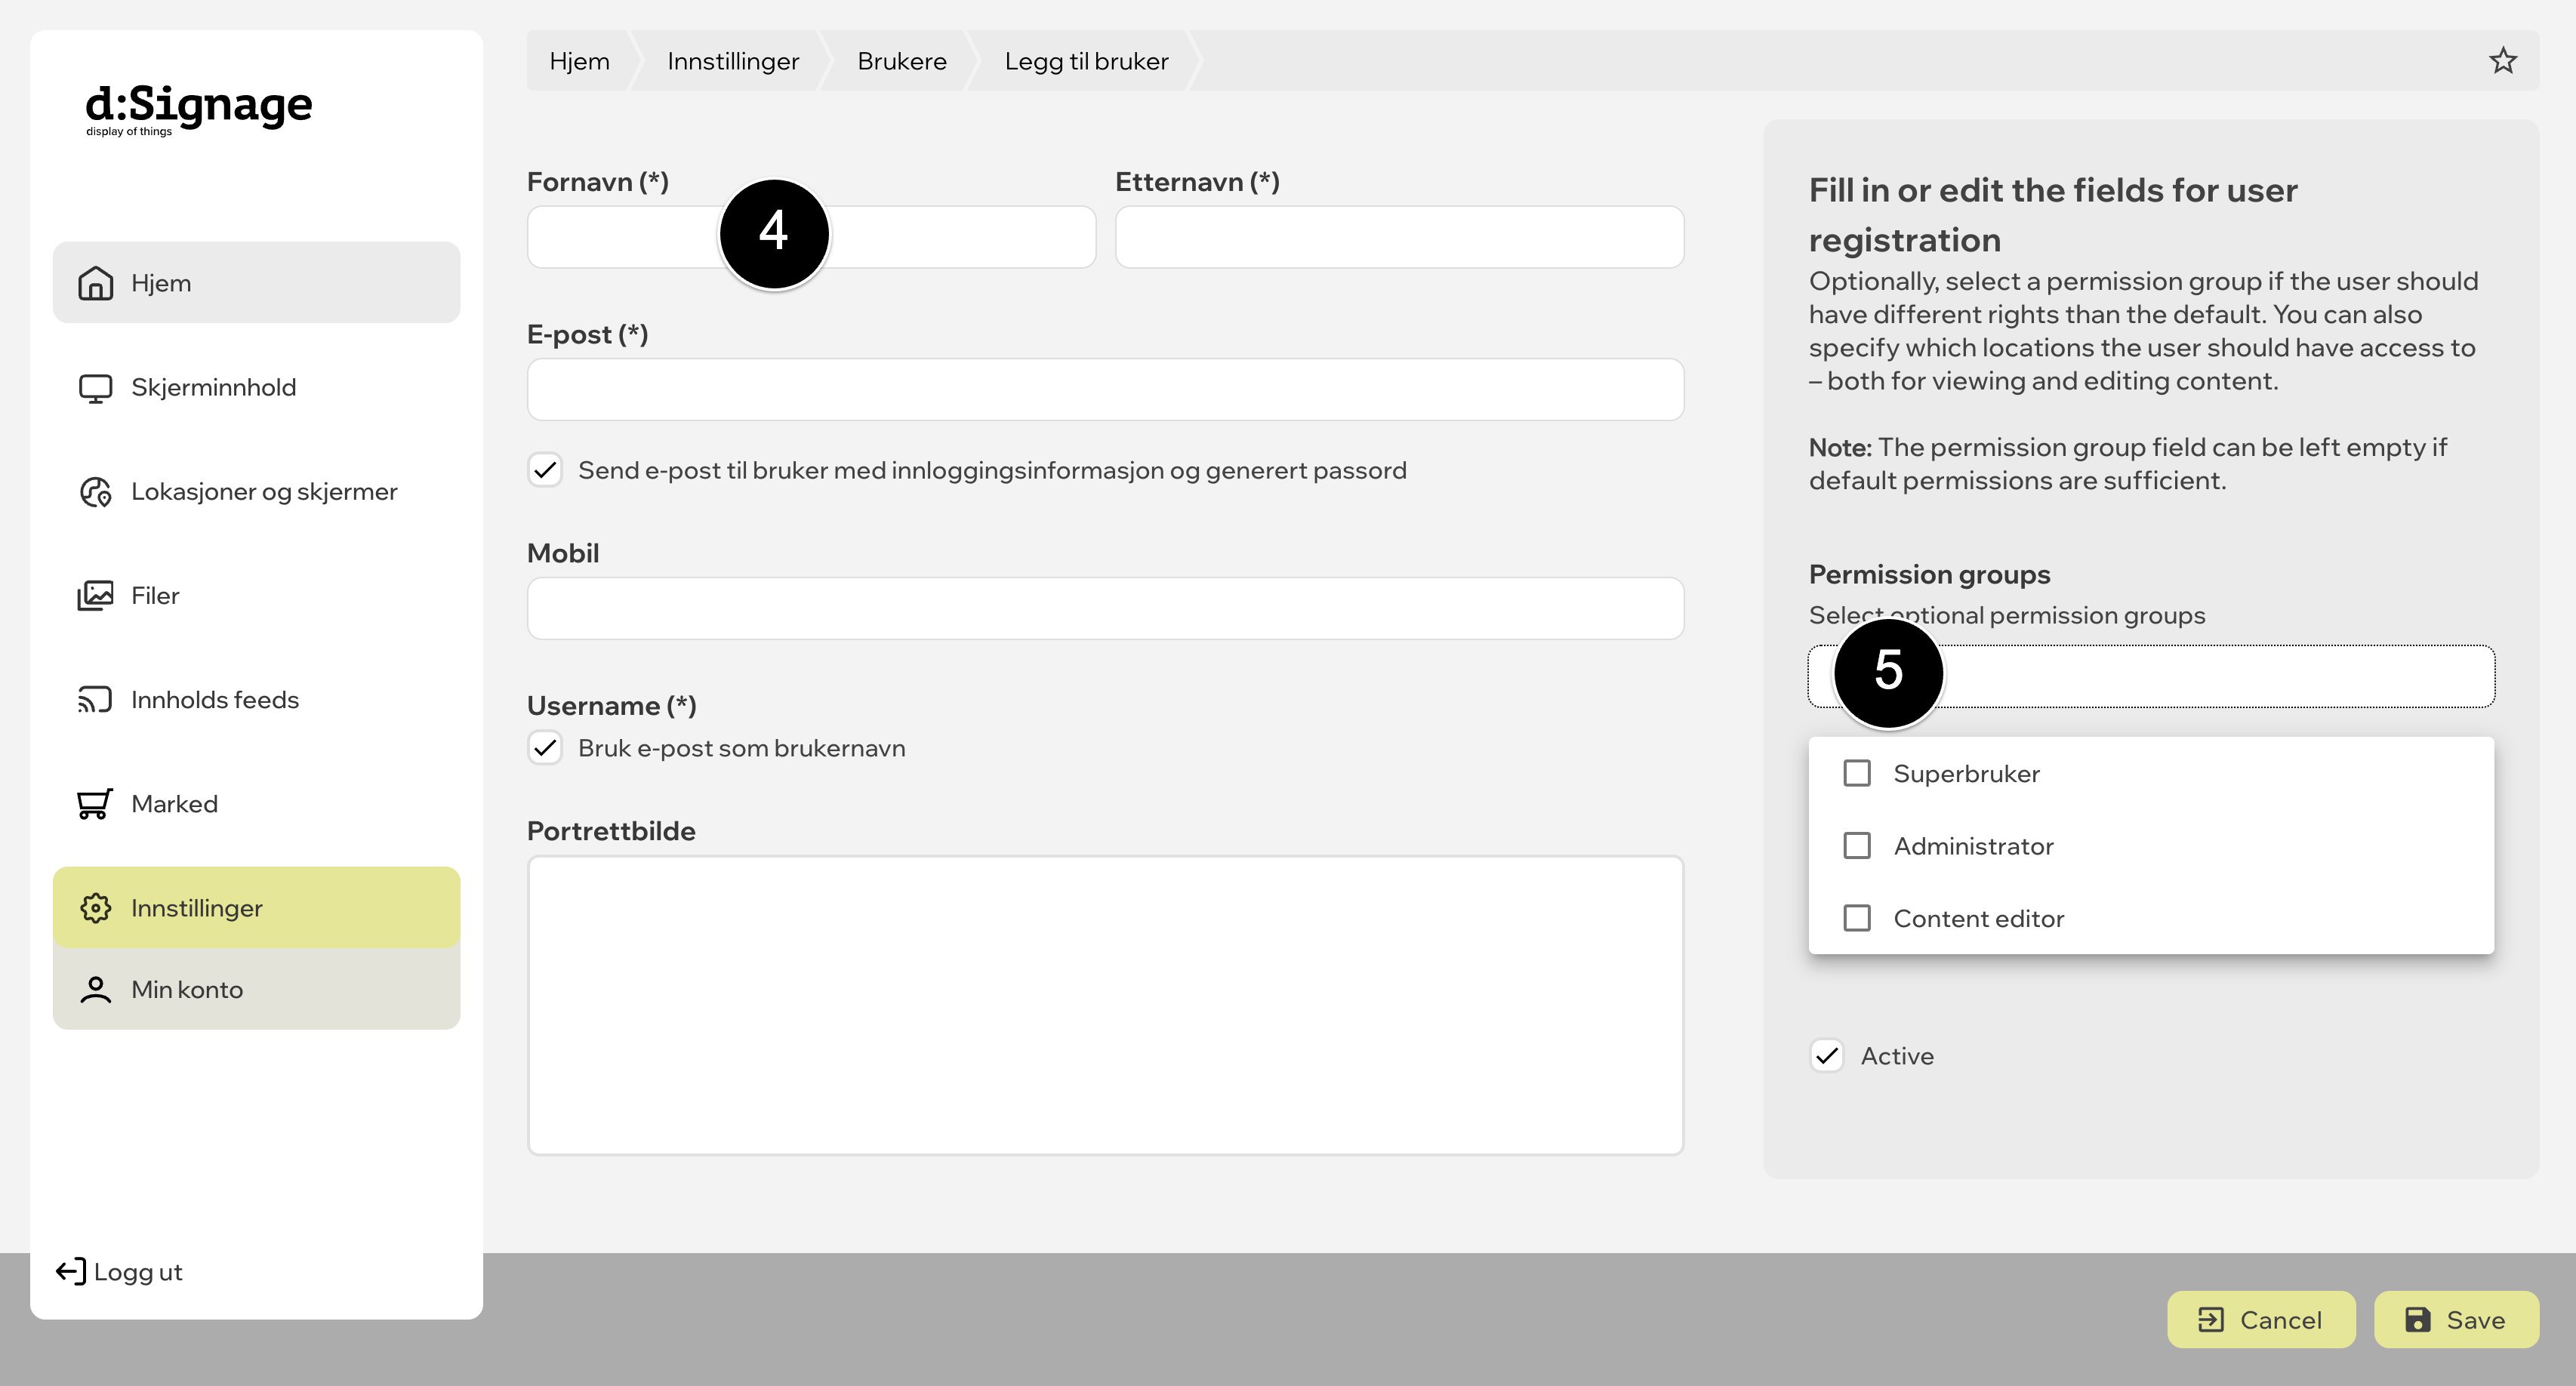
Task: Check the Superbruker permission group
Action: pos(1856,773)
